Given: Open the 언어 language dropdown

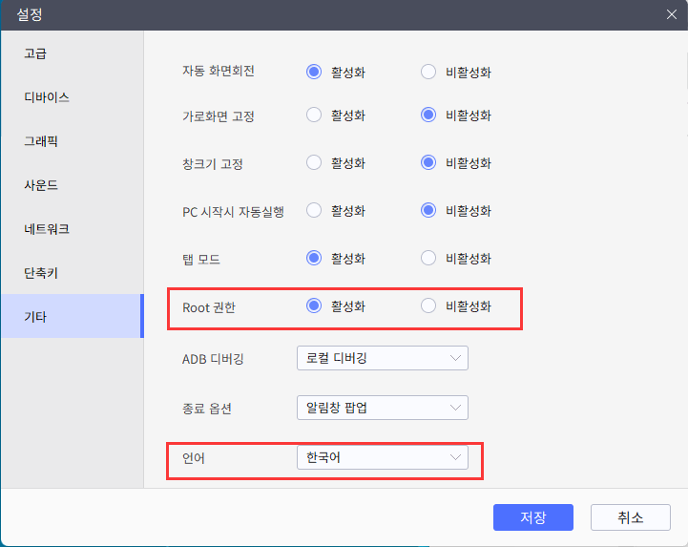Looking at the screenshot, I should (x=382, y=457).
